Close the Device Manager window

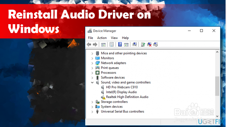214,31
